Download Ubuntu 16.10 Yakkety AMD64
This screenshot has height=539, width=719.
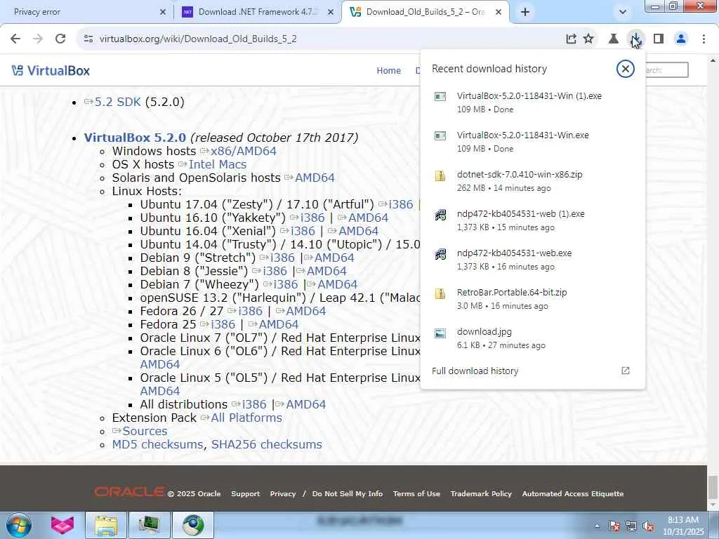tap(368, 218)
